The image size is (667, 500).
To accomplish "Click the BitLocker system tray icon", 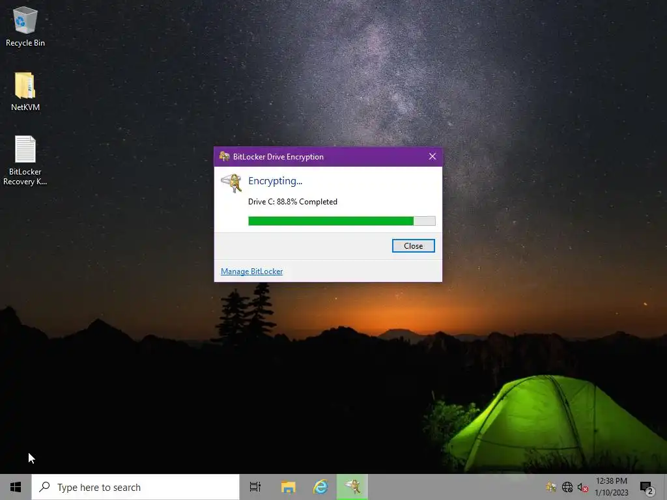I will [551, 487].
